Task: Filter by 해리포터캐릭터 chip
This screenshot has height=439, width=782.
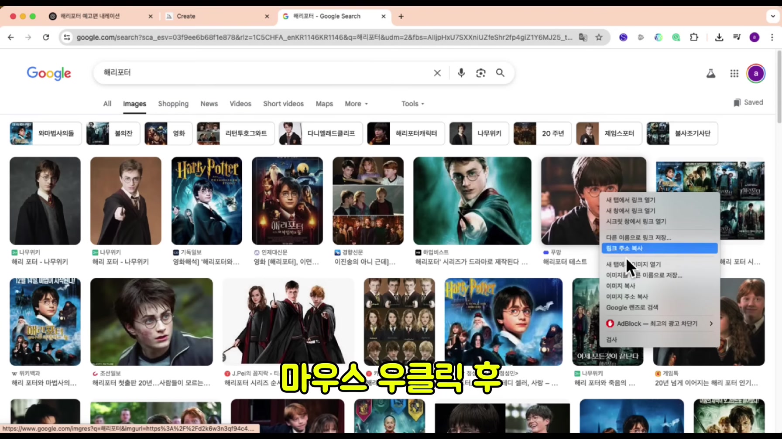Action: pos(406,133)
